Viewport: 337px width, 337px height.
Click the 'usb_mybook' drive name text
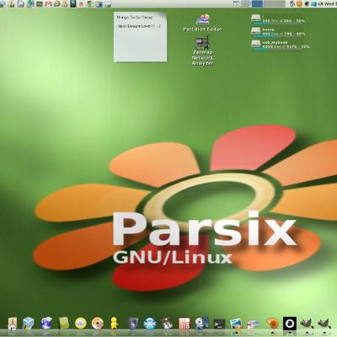[x=275, y=42]
